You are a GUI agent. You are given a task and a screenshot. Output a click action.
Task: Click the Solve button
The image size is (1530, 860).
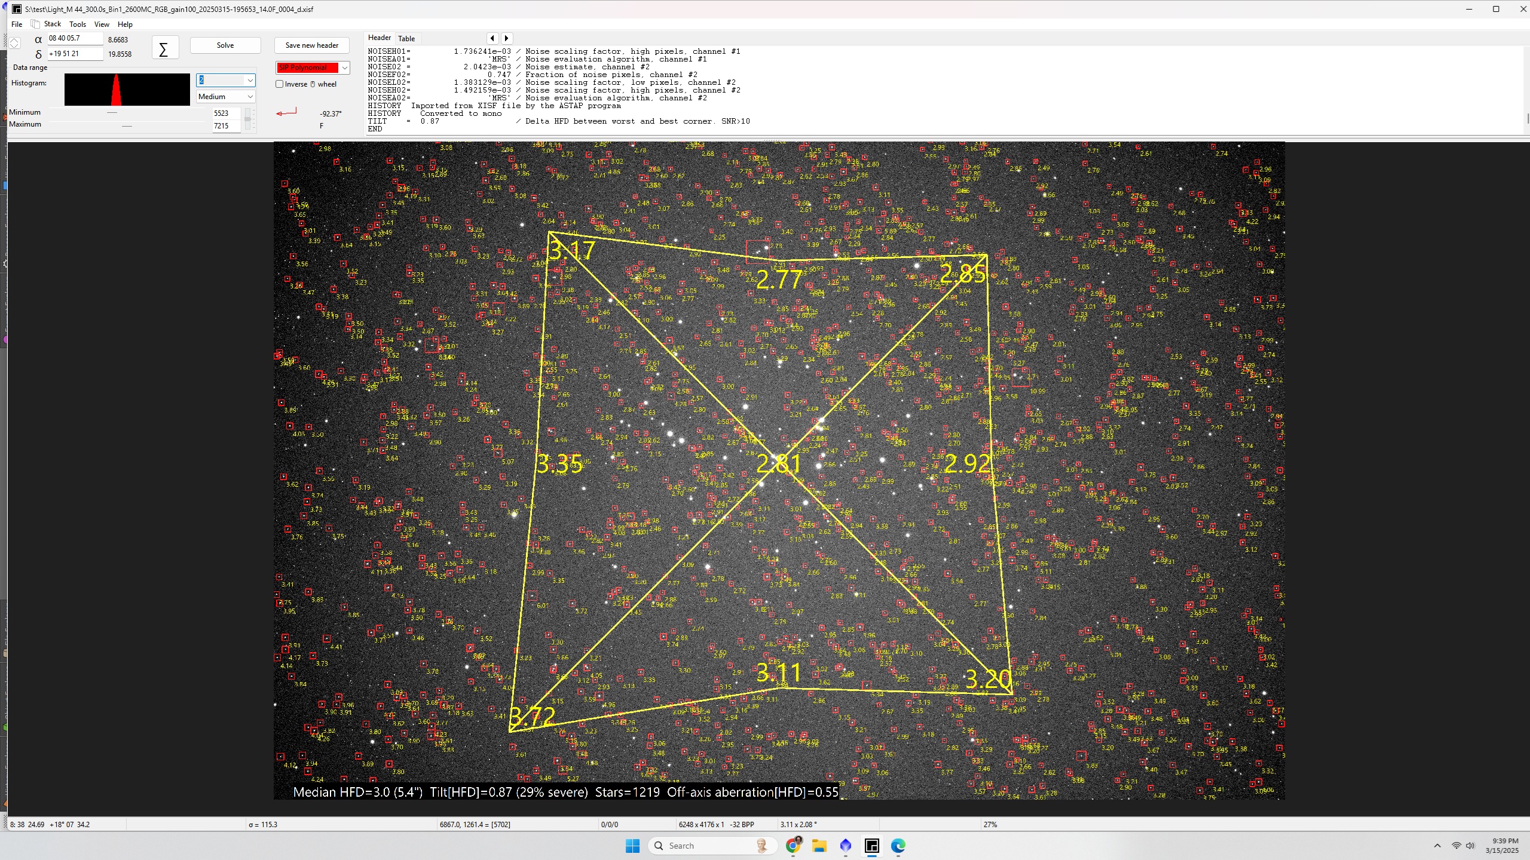click(x=225, y=45)
